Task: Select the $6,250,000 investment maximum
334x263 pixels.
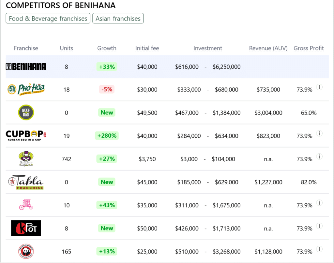Action: tap(226, 67)
